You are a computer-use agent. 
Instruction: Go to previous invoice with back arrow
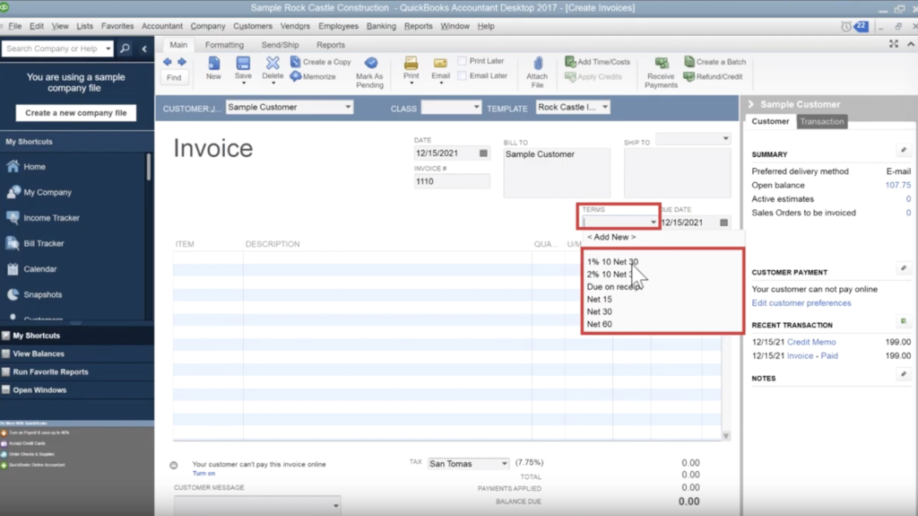point(168,62)
